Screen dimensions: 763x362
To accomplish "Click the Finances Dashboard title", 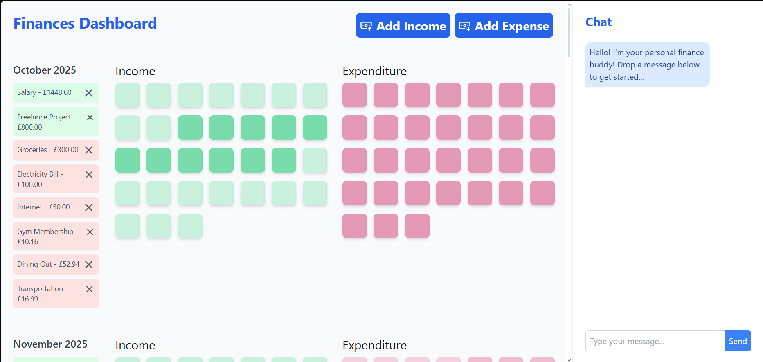I will click(x=85, y=23).
